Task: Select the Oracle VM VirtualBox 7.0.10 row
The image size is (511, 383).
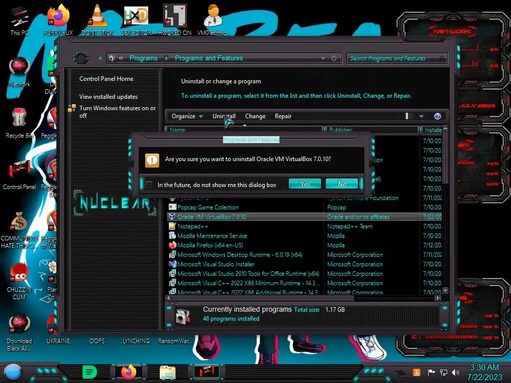Action: pos(304,217)
